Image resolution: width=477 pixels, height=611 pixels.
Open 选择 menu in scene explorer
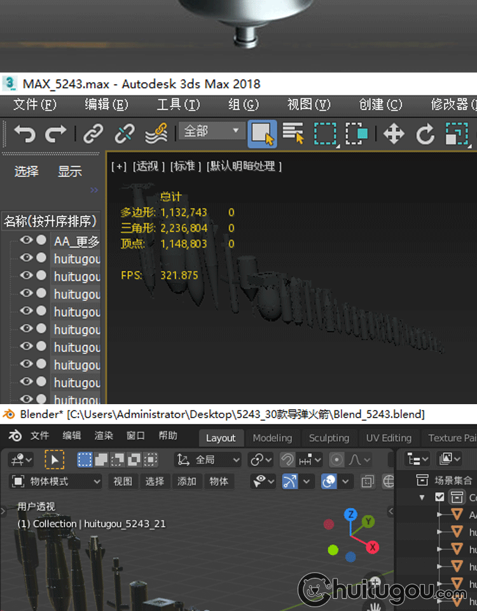[x=27, y=171]
